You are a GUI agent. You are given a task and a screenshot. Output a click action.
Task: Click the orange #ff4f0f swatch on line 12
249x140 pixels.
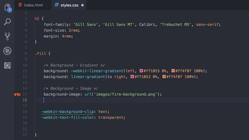point(164,77)
